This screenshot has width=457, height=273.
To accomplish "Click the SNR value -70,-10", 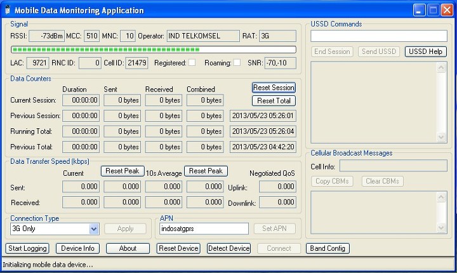I will click(x=281, y=63).
